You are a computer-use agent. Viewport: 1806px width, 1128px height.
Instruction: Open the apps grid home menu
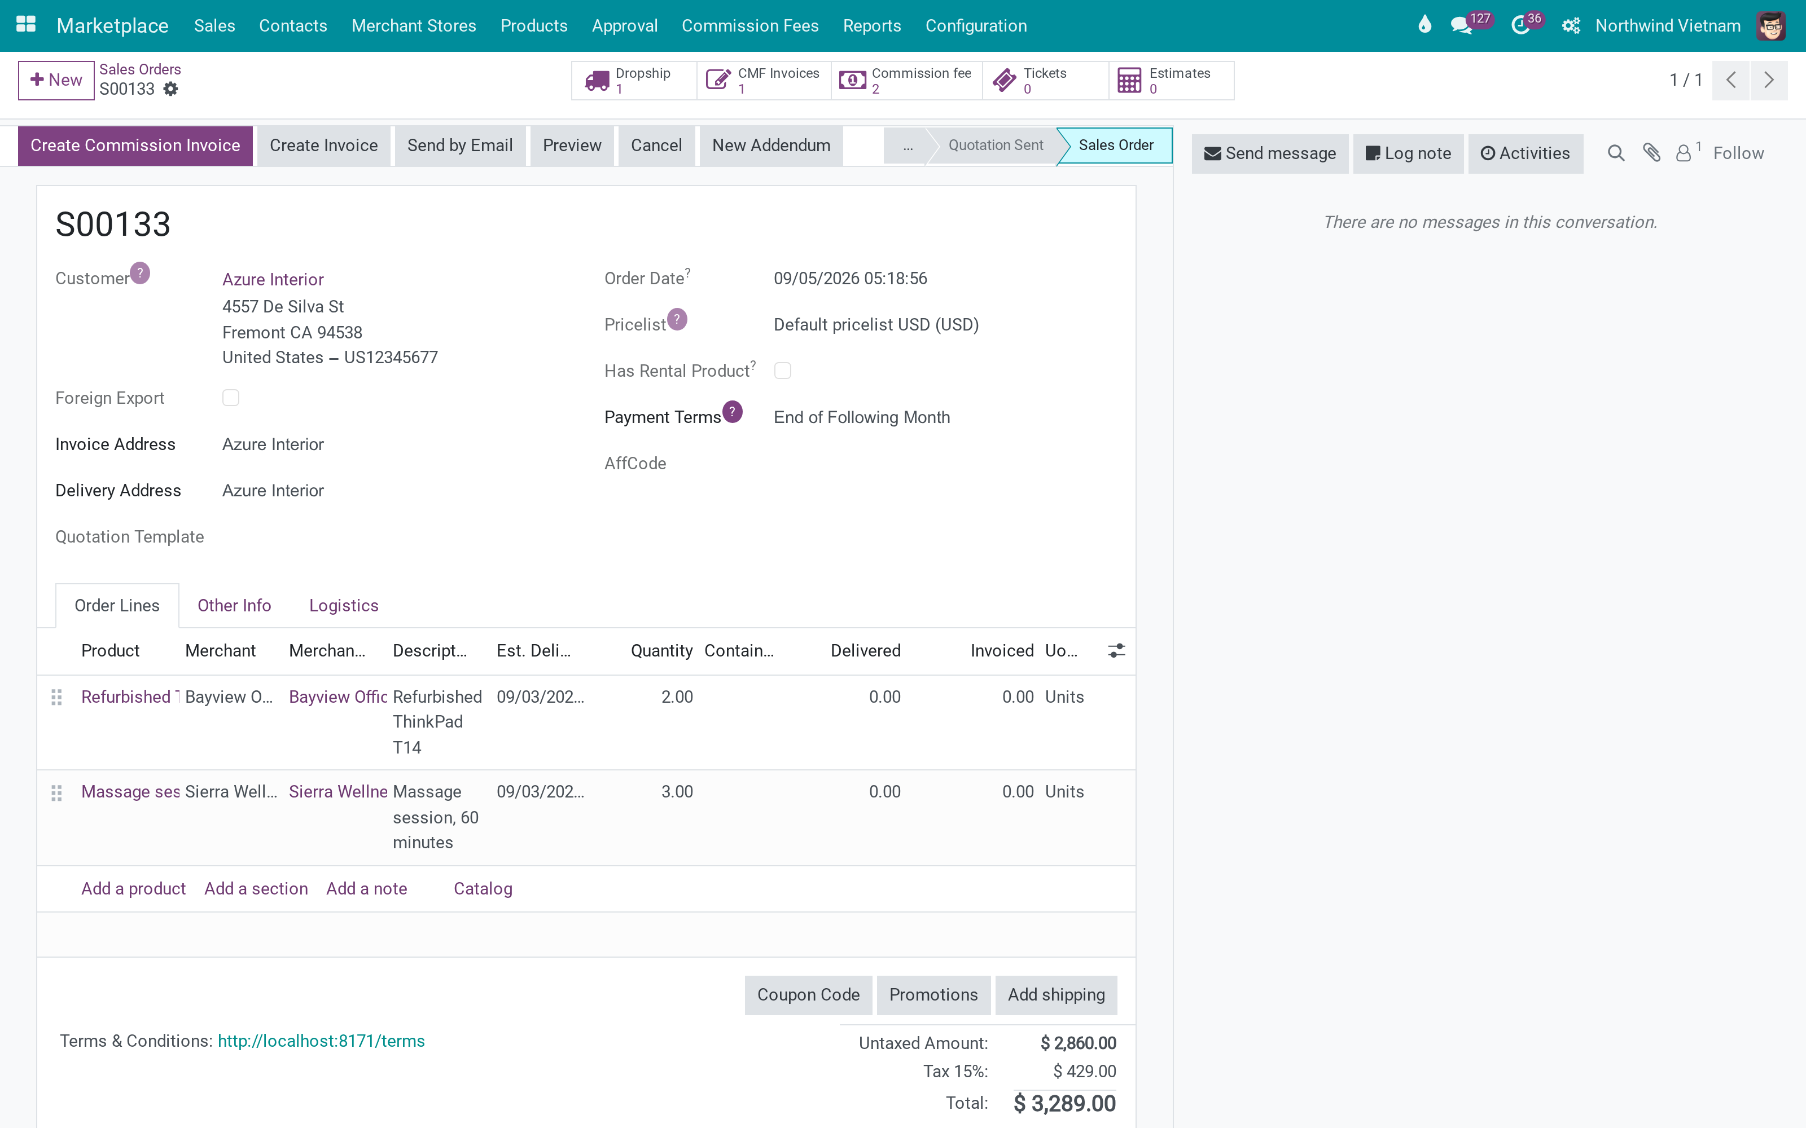26,25
